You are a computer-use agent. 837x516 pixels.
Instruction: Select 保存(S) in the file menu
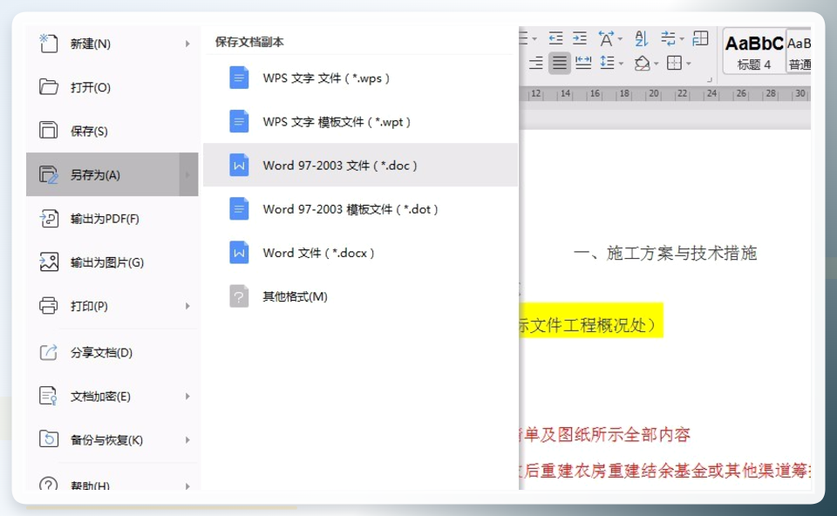[112, 132]
